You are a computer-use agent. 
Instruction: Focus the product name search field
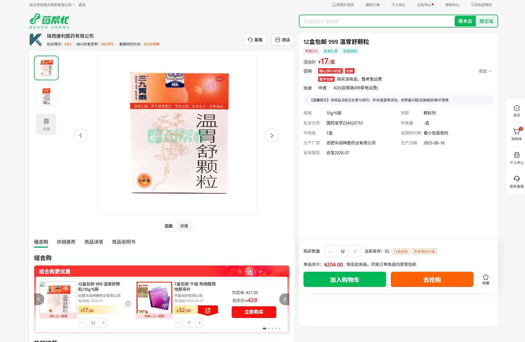(x=376, y=21)
